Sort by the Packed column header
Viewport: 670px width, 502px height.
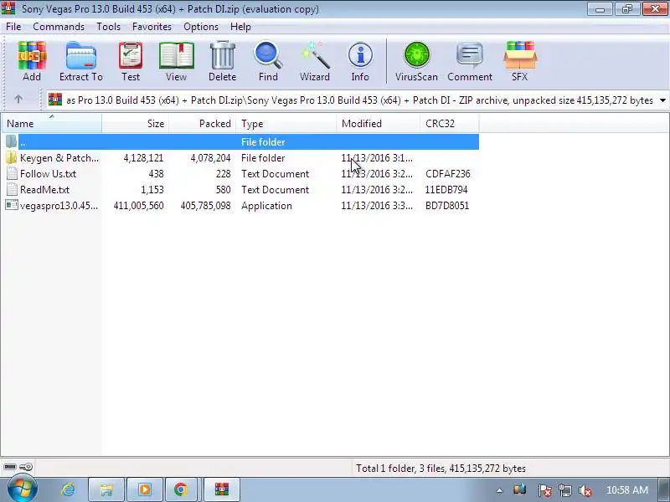[x=203, y=123]
